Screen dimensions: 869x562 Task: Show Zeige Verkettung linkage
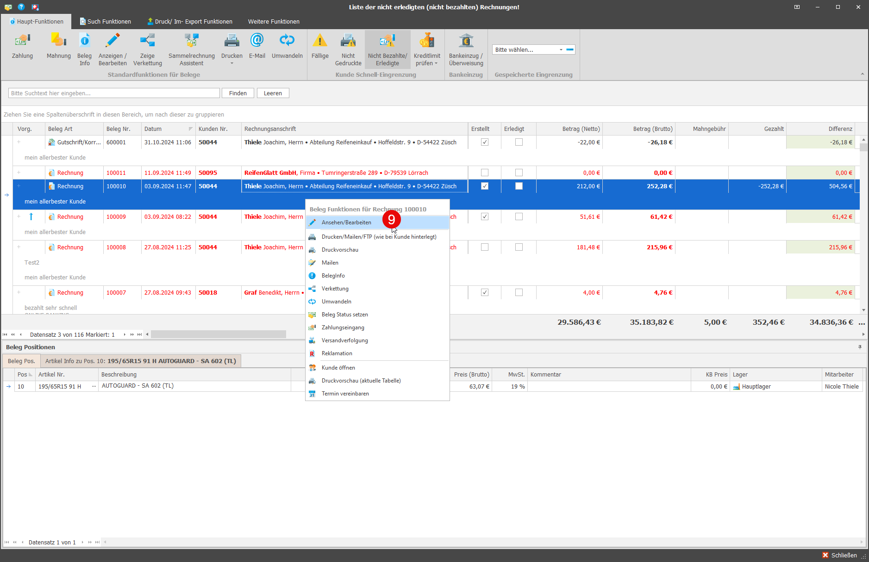pyautogui.click(x=148, y=49)
